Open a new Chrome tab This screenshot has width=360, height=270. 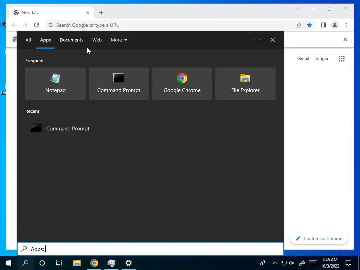click(x=101, y=13)
